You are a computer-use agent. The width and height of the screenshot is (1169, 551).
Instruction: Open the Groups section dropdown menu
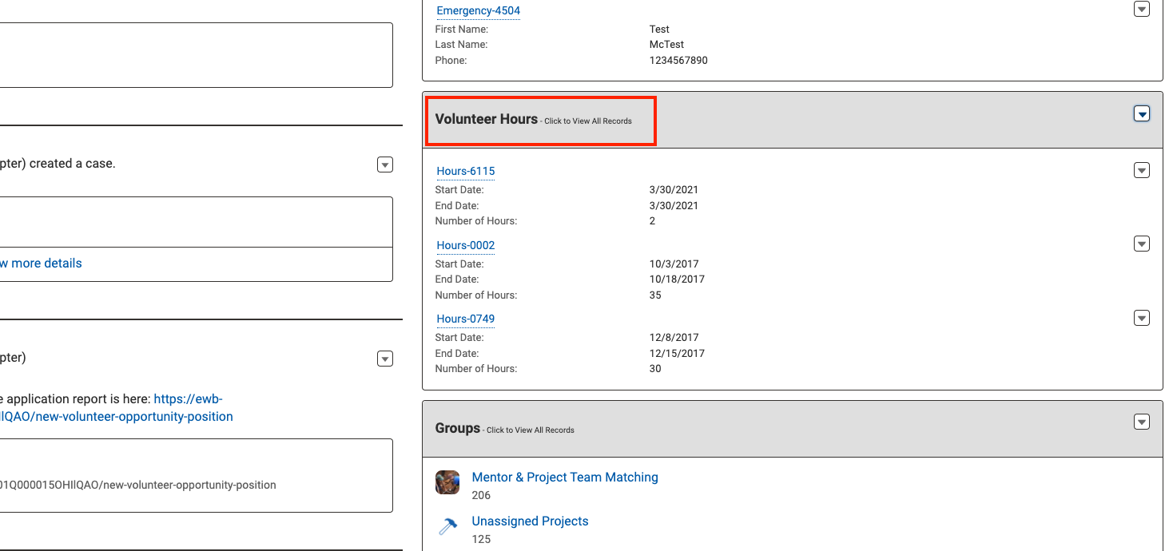pos(1142,422)
